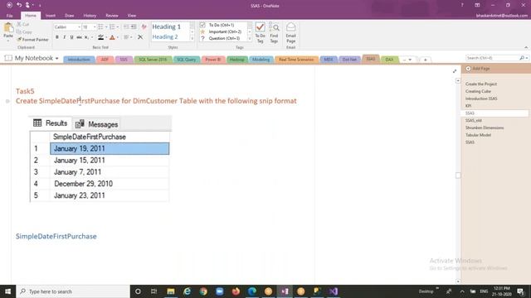Image resolution: width=531 pixels, height=298 pixels.
Task: Click the Search (Ctrl+E) box
Action: pyautogui.click(x=492, y=58)
